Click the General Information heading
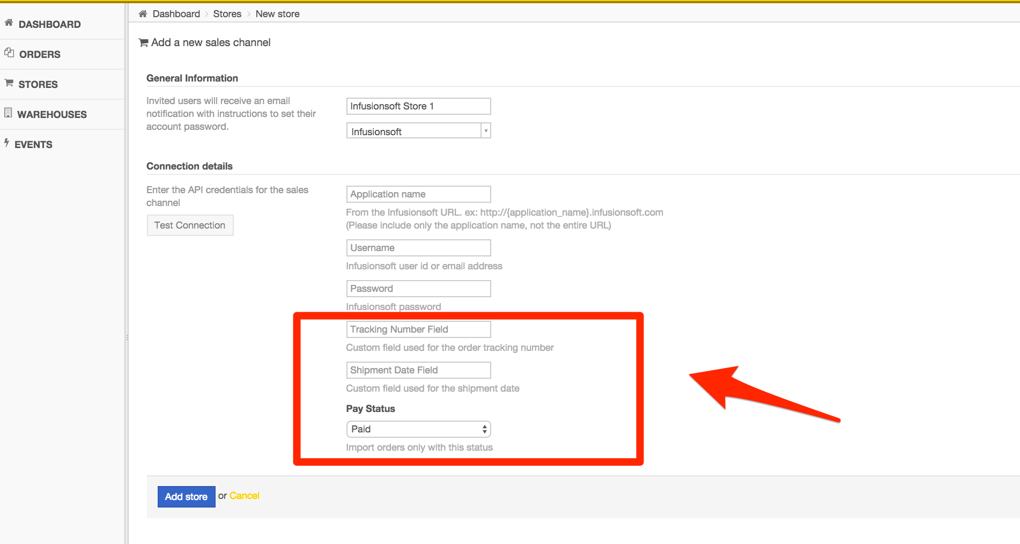Screen dimensions: 1020x544 click(192, 78)
